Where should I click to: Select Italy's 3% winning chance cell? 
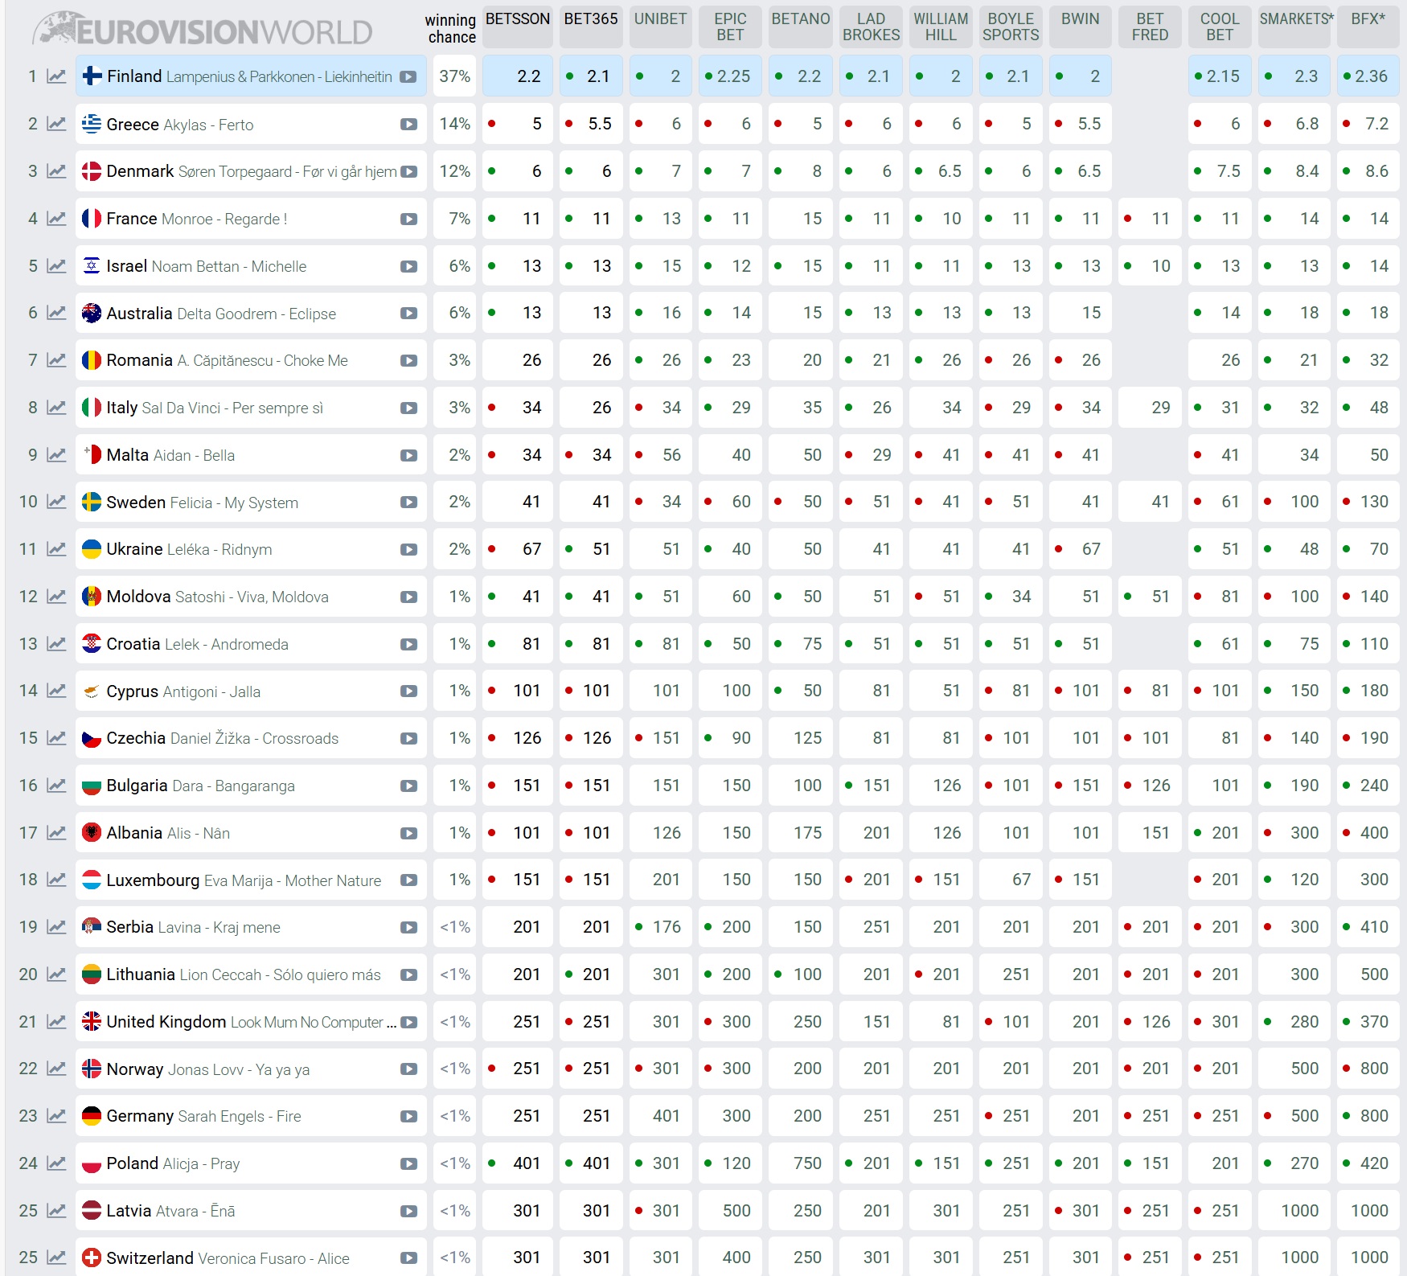click(x=454, y=408)
